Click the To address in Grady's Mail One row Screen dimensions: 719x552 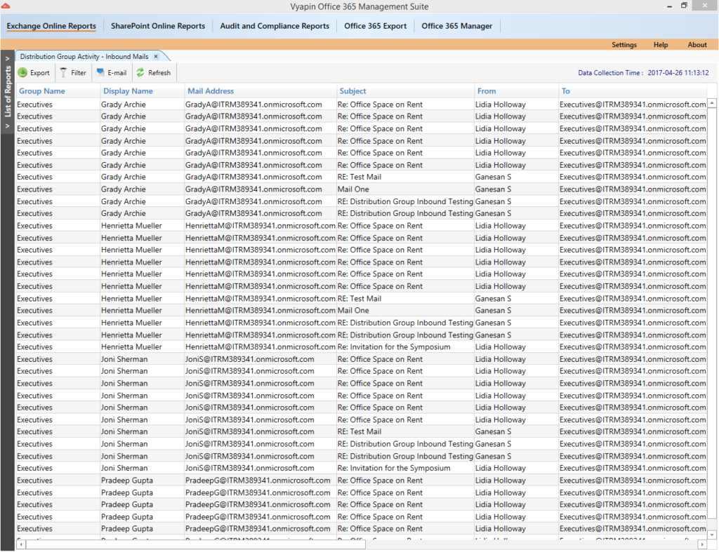pos(633,189)
